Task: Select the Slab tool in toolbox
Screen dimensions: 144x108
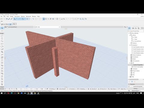Action: point(2,44)
